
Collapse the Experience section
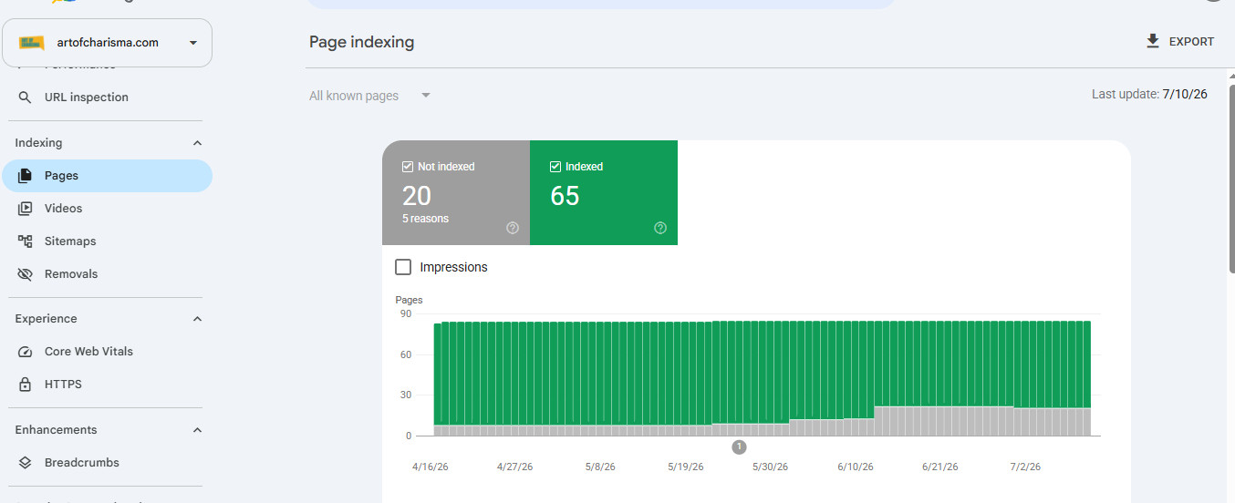197,319
